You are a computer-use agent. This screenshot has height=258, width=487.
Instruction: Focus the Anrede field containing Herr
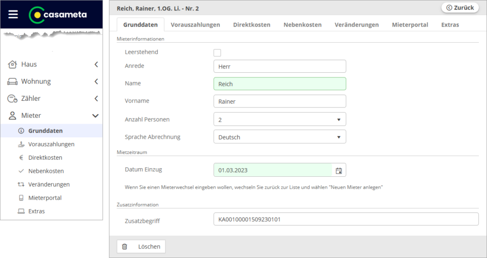click(280, 67)
